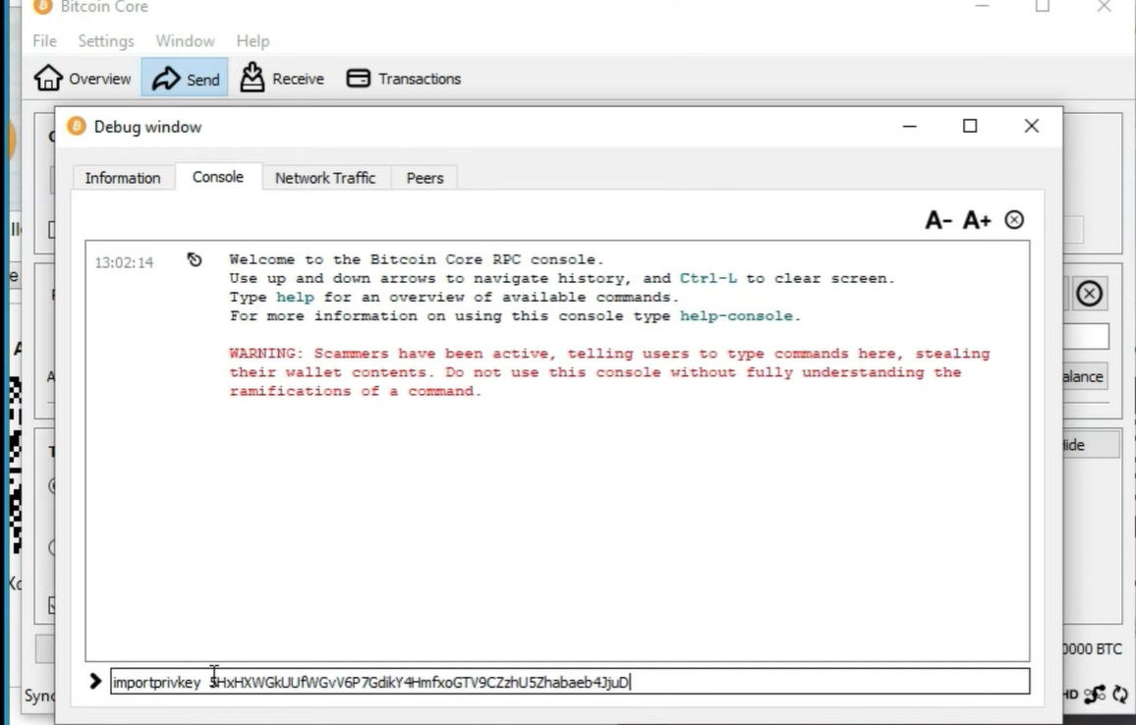The height and width of the screenshot is (725, 1136).
Task: Maximize the Debug window
Action: click(970, 126)
